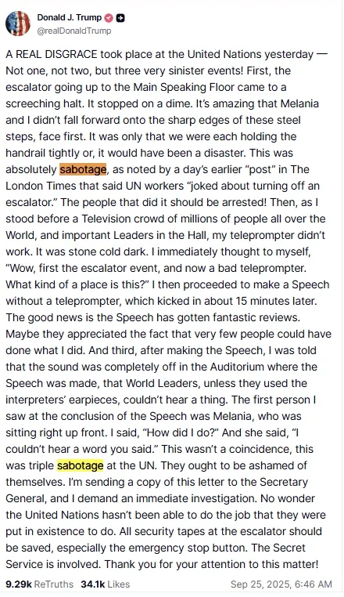Click the red verified checkmark badge

click(109, 17)
